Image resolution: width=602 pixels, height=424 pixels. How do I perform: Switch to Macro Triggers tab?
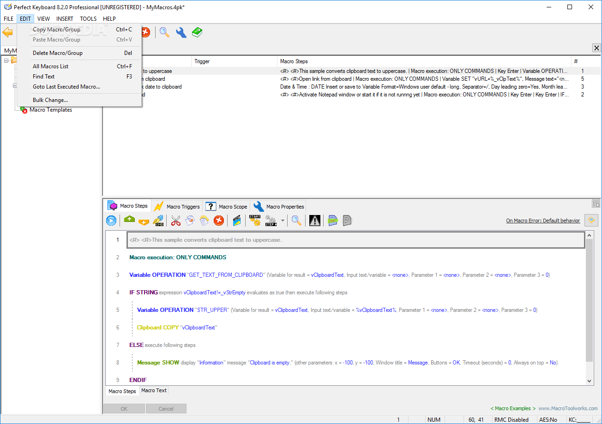click(x=177, y=207)
